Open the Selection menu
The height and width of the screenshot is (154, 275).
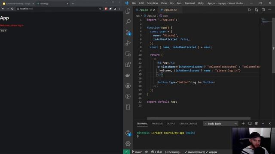[152, 3]
